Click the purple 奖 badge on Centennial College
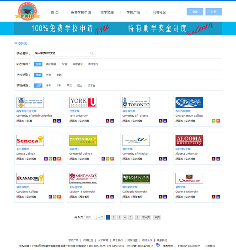 pos(103,159)
